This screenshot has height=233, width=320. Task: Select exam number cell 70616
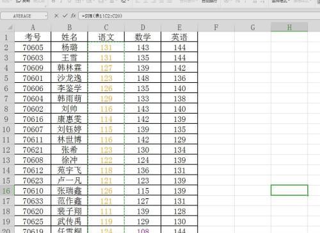33,119
